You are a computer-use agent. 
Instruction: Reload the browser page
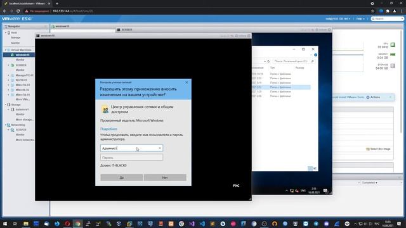coord(18,11)
